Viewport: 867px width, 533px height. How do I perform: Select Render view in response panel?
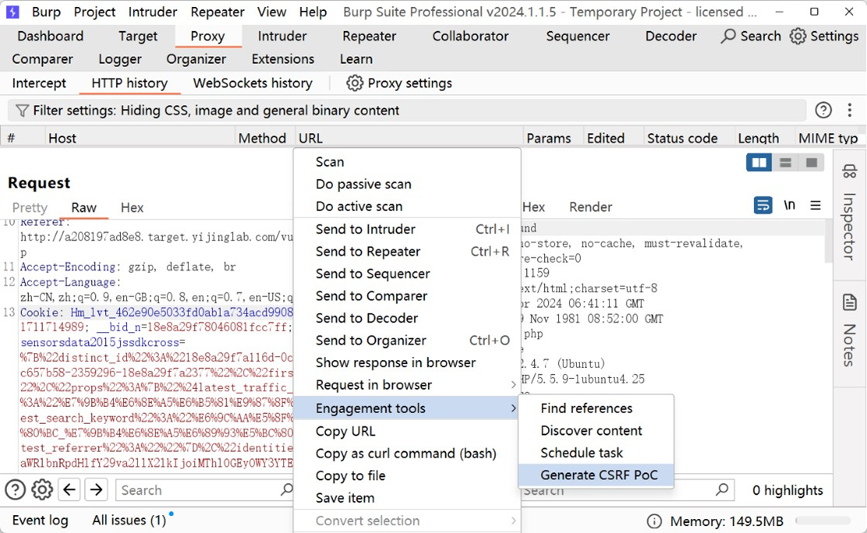pyautogui.click(x=591, y=207)
